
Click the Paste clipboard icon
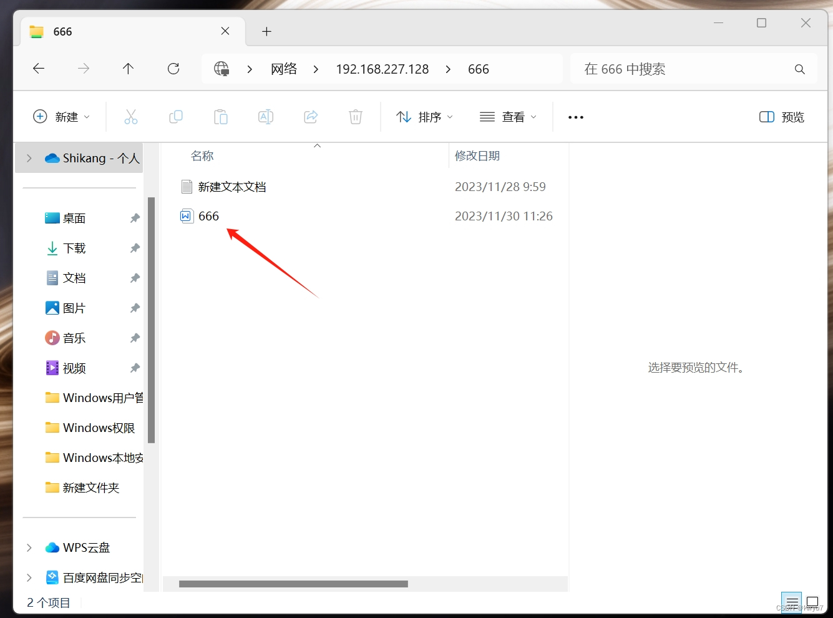(221, 117)
